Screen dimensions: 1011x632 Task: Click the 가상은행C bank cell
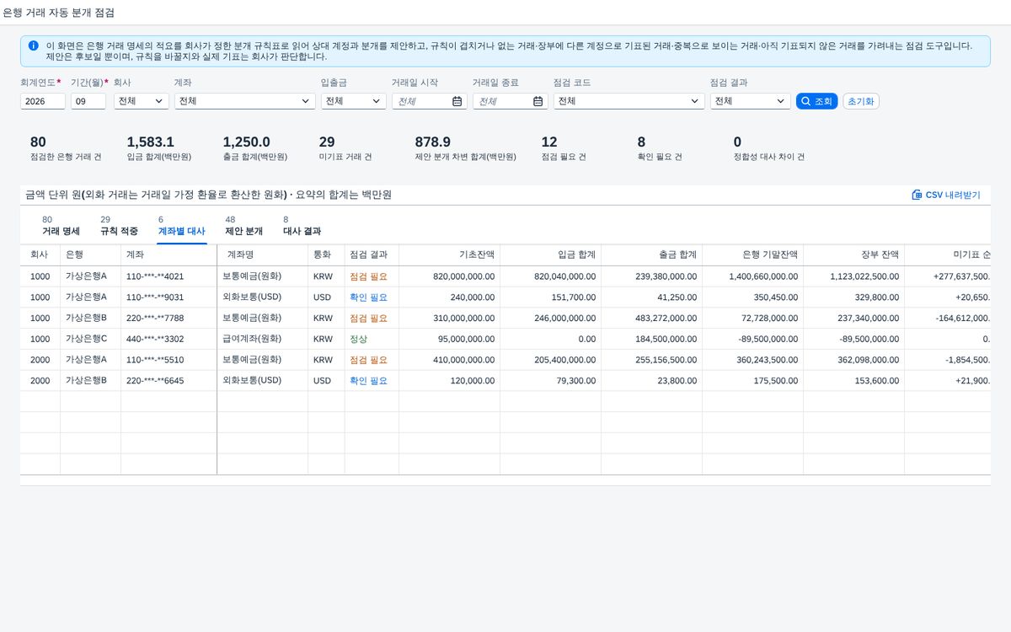90,339
